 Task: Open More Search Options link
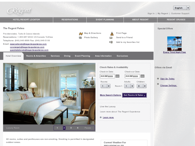pyautogui.click(x=111, y=95)
